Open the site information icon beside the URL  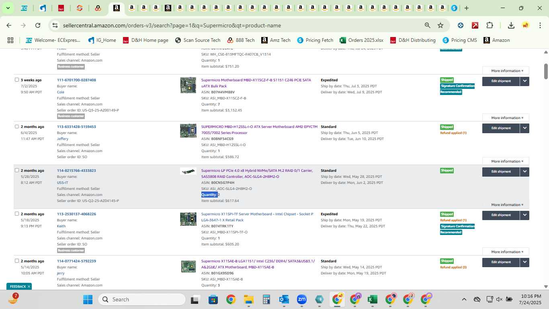pos(55,25)
